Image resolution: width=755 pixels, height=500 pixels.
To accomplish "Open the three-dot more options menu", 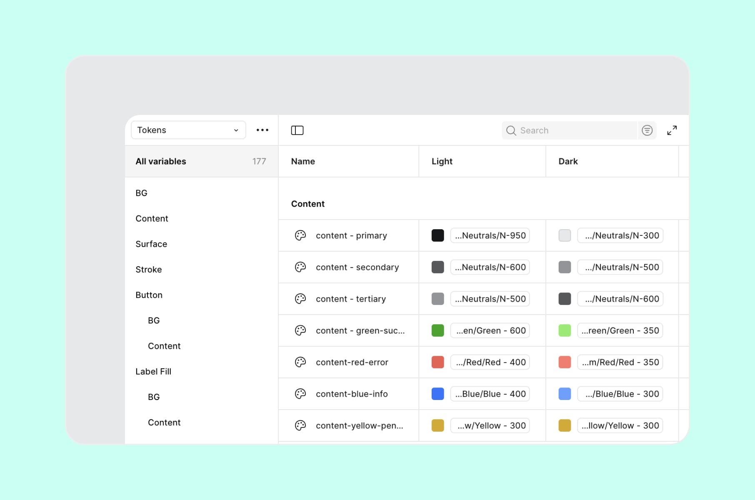I will click(x=262, y=130).
